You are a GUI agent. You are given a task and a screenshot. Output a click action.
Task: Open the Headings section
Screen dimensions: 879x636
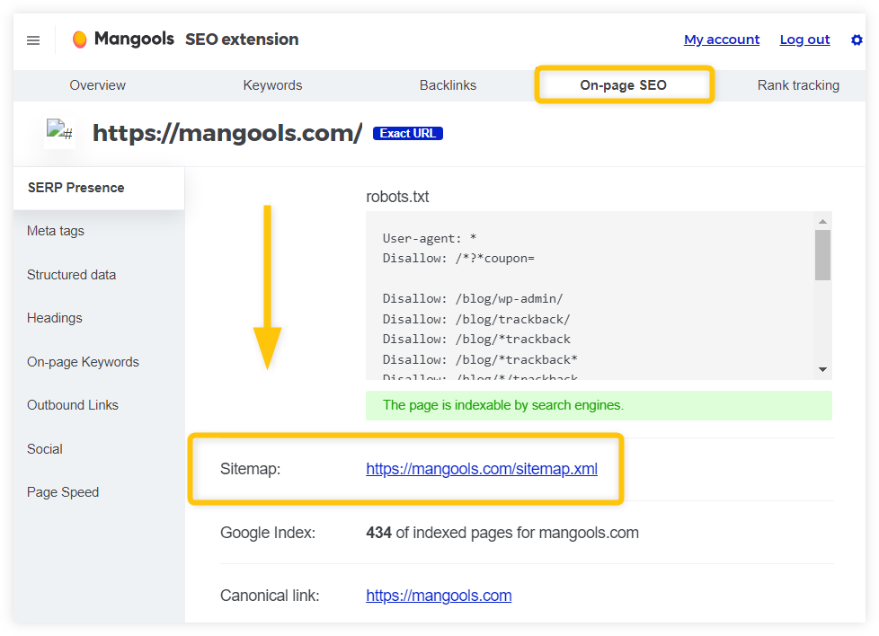coord(54,318)
